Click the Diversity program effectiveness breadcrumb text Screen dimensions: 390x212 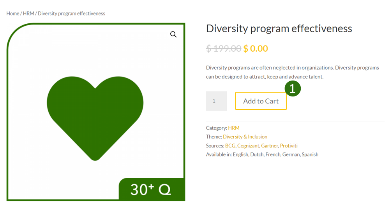click(71, 13)
